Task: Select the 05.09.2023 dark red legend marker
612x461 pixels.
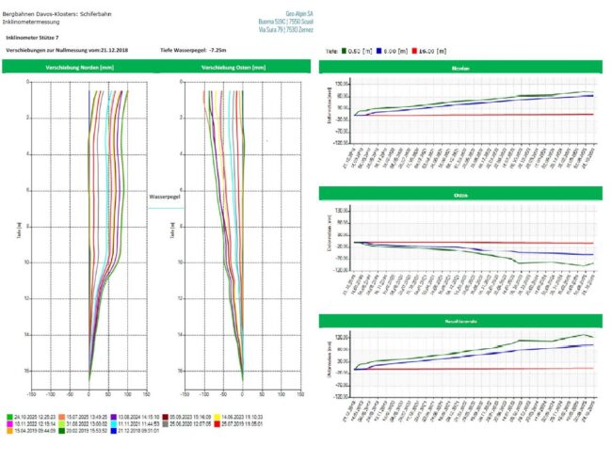Action: click(x=165, y=416)
